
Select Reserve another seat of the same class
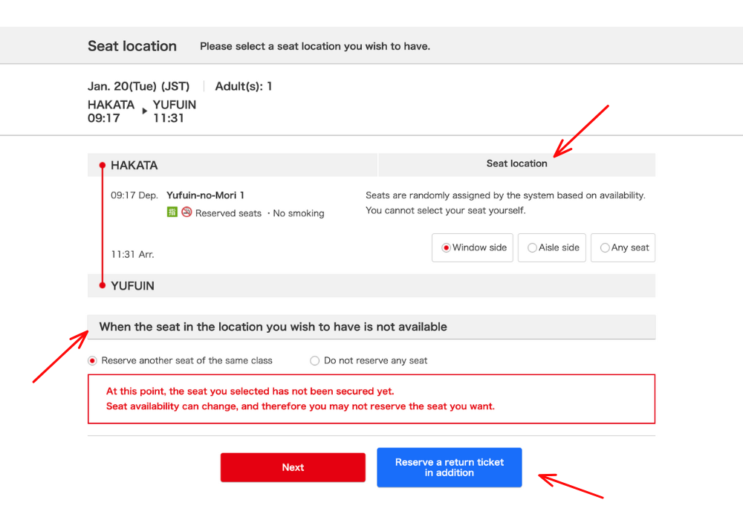pyautogui.click(x=180, y=361)
